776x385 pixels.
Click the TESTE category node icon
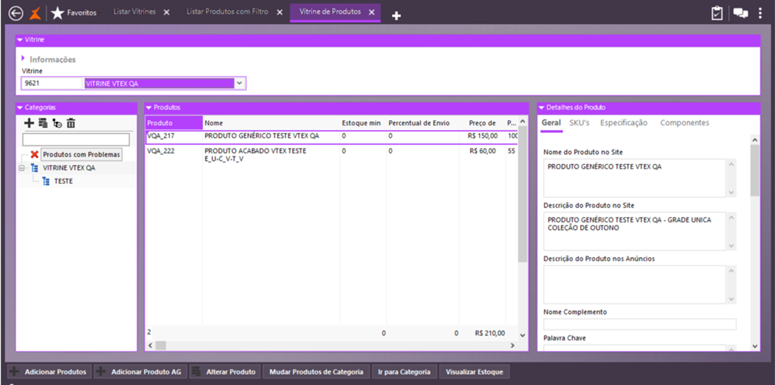[46, 182]
